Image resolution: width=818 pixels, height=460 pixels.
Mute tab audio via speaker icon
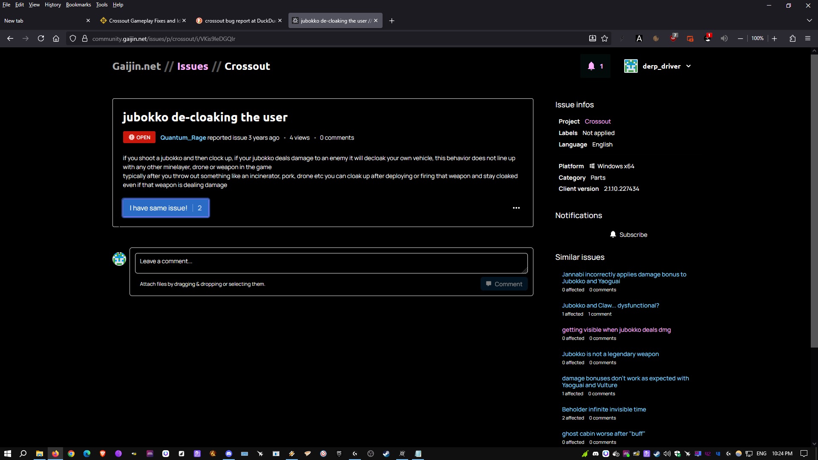click(x=724, y=39)
